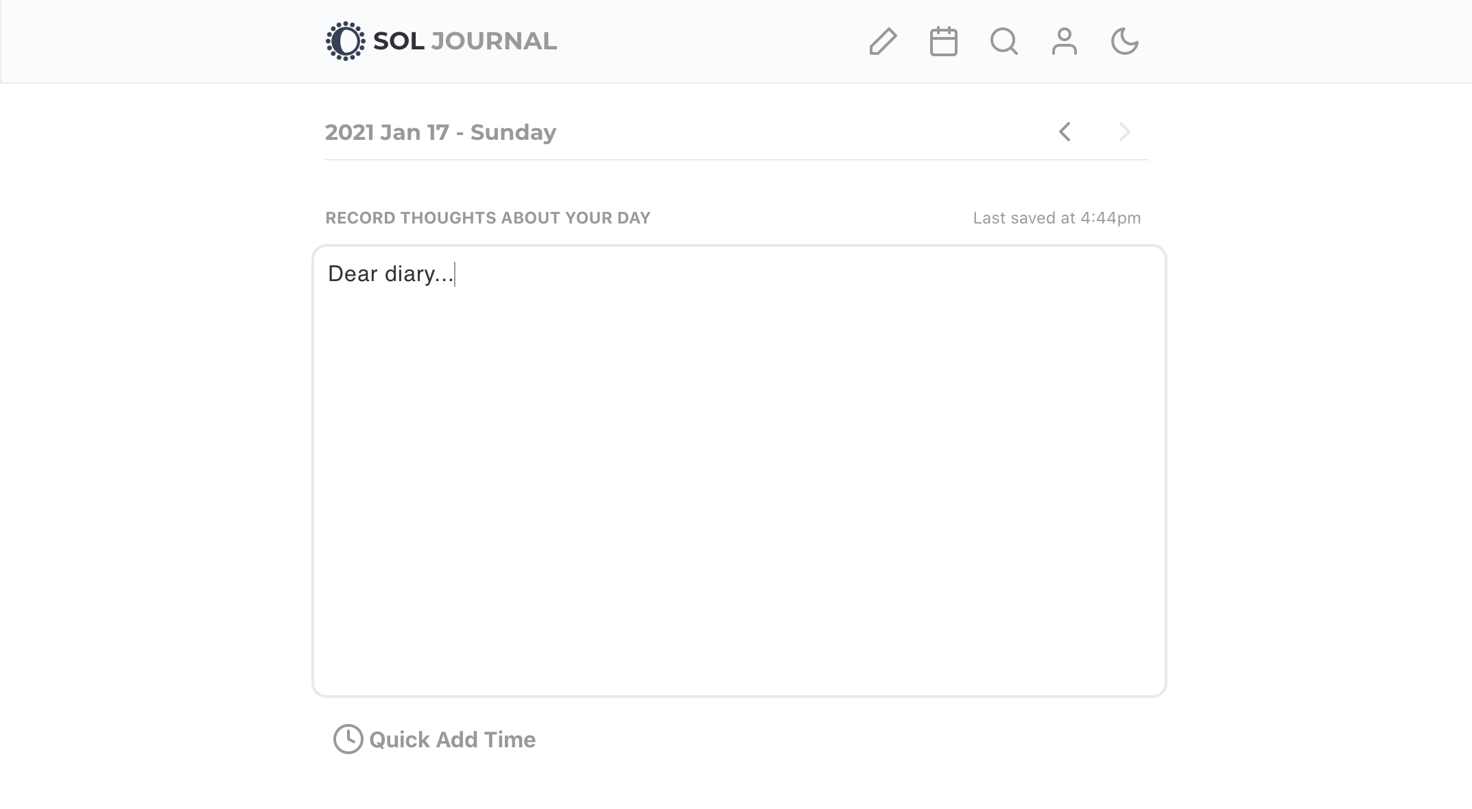Switch to calendar navigation mode
Screen dimensions: 1472x809
point(942,42)
